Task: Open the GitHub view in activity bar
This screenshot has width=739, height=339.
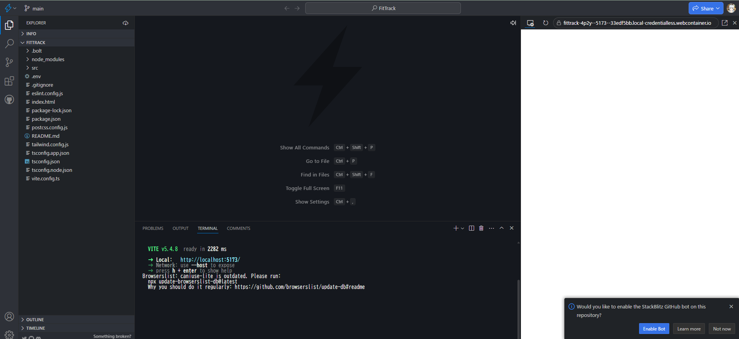Action: pos(9,99)
